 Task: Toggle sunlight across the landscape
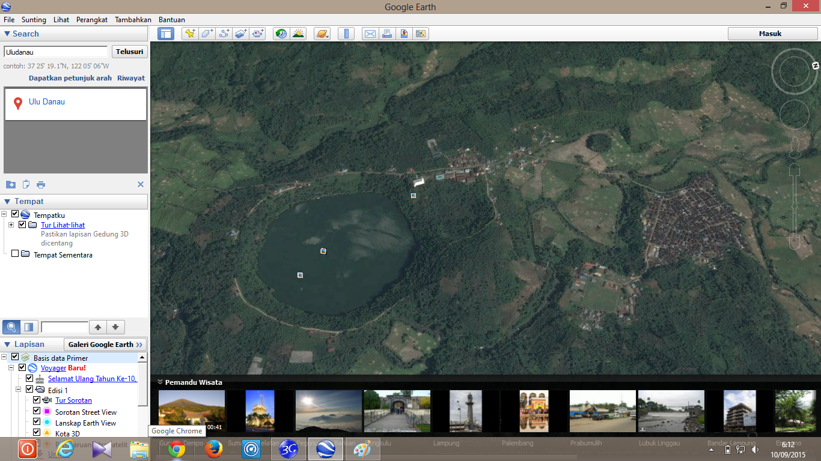[x=298, y=34]
